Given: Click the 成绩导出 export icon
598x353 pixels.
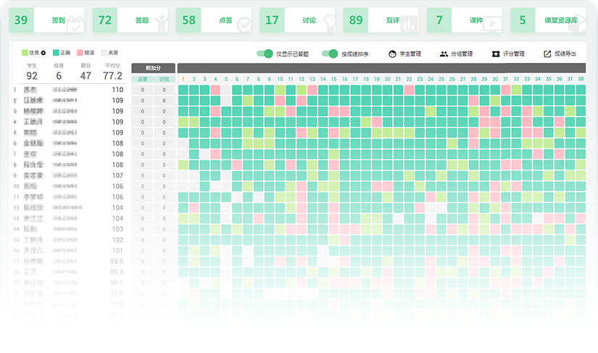Looking at the screenshot, I should click(x=547, y=54).
